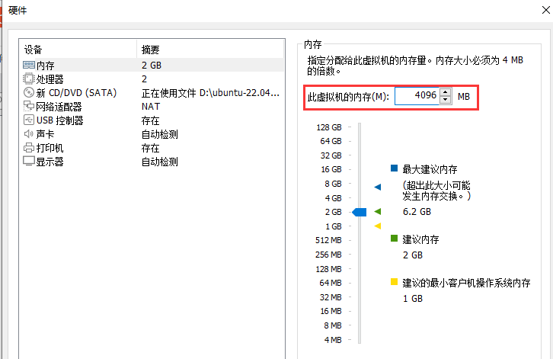Click the 4 MB scale label
This screenshot has width=553, height=359.
click(x=333, y=340)
